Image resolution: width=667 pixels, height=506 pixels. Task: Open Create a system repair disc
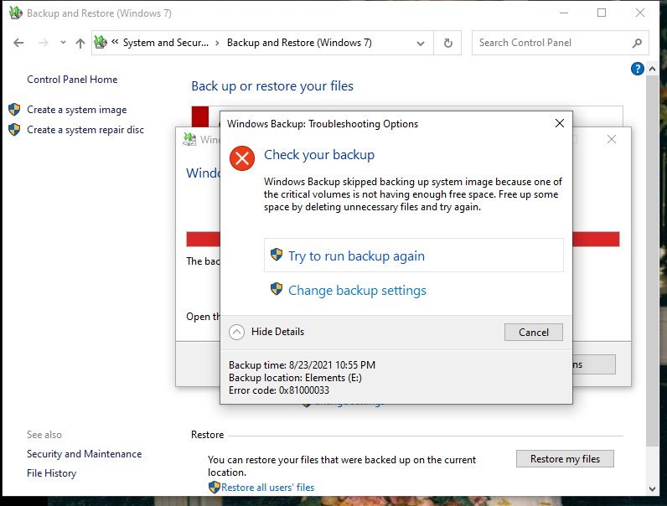pyautogui.click(x=85, y=130)
